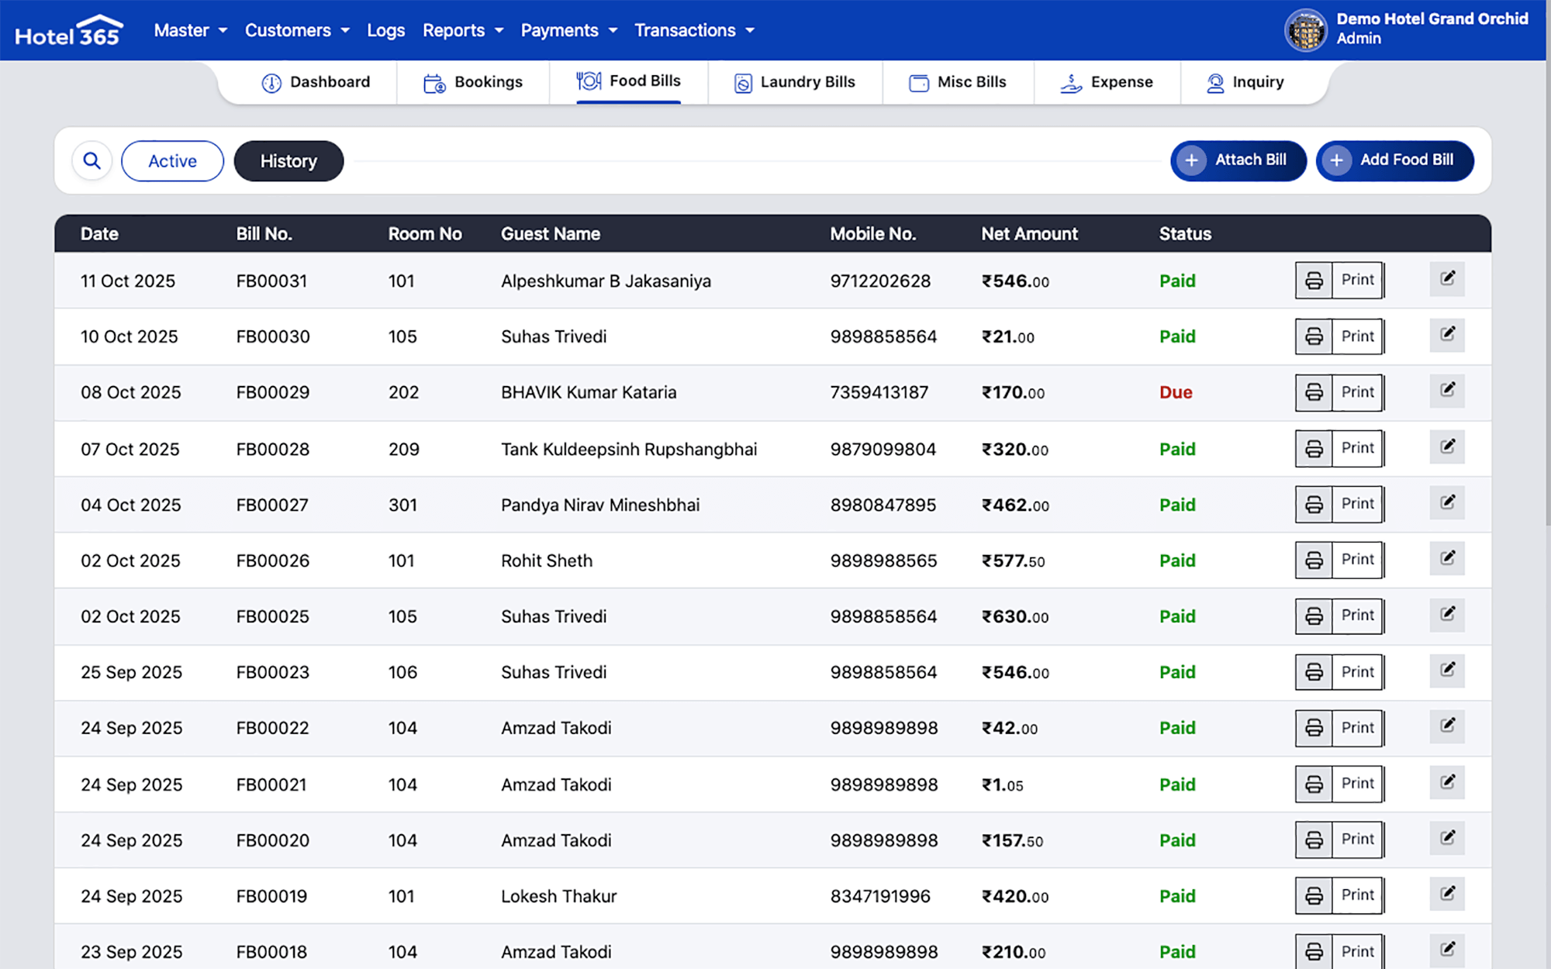Click edit icon for bill FB00026

click(x=1447, y=558)
